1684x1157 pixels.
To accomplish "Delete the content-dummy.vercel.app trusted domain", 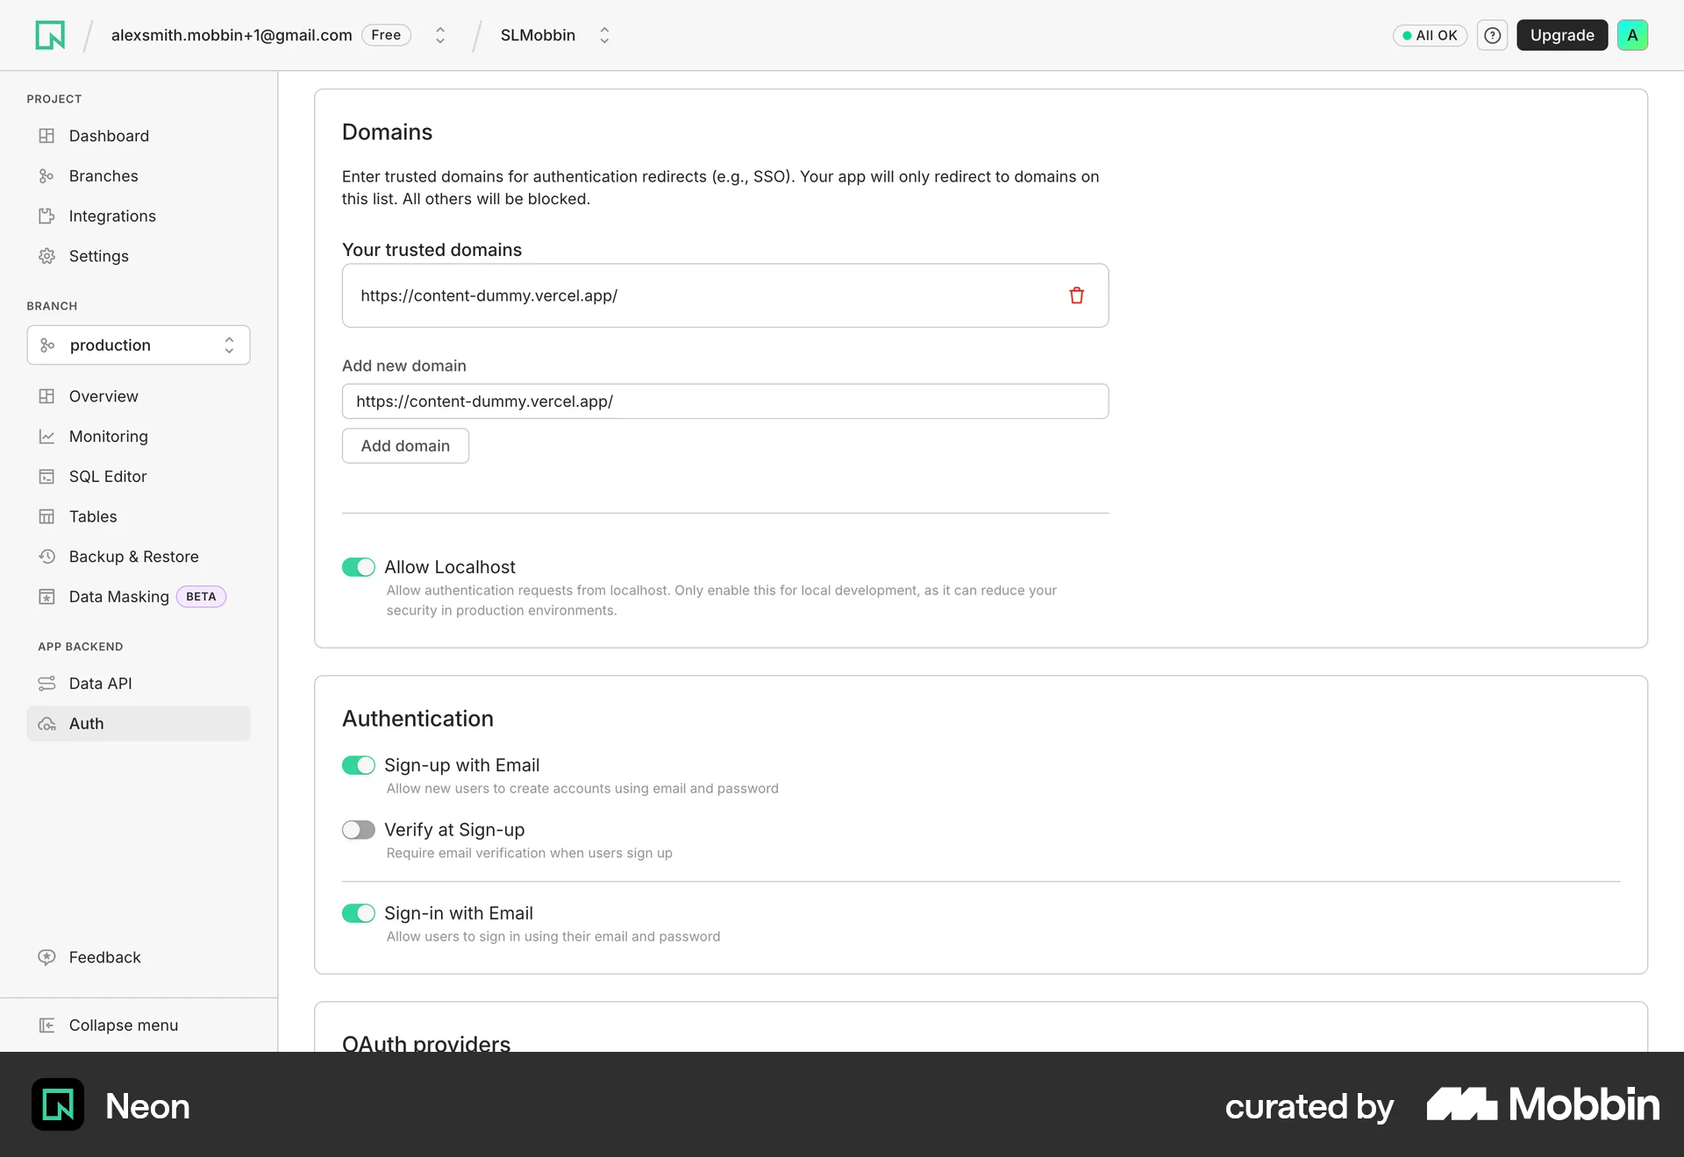I will point(1076,295).
